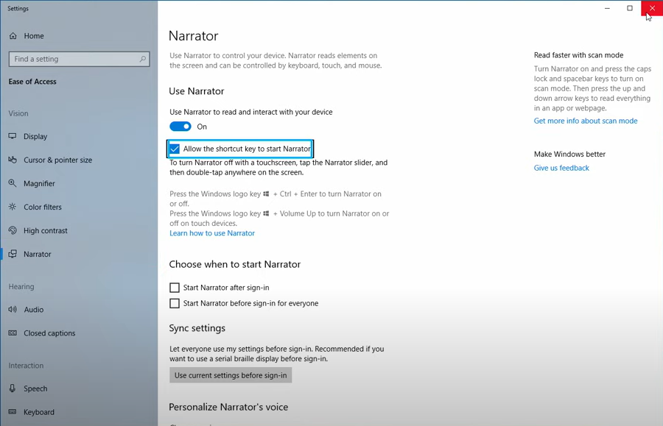
Task: Select the Keyboard icon under Interaction
Action: pyautogui.click(x=14, y=412)
